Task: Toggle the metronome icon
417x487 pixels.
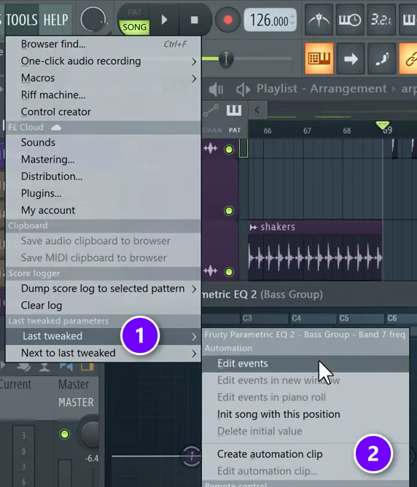Action: 319,20
